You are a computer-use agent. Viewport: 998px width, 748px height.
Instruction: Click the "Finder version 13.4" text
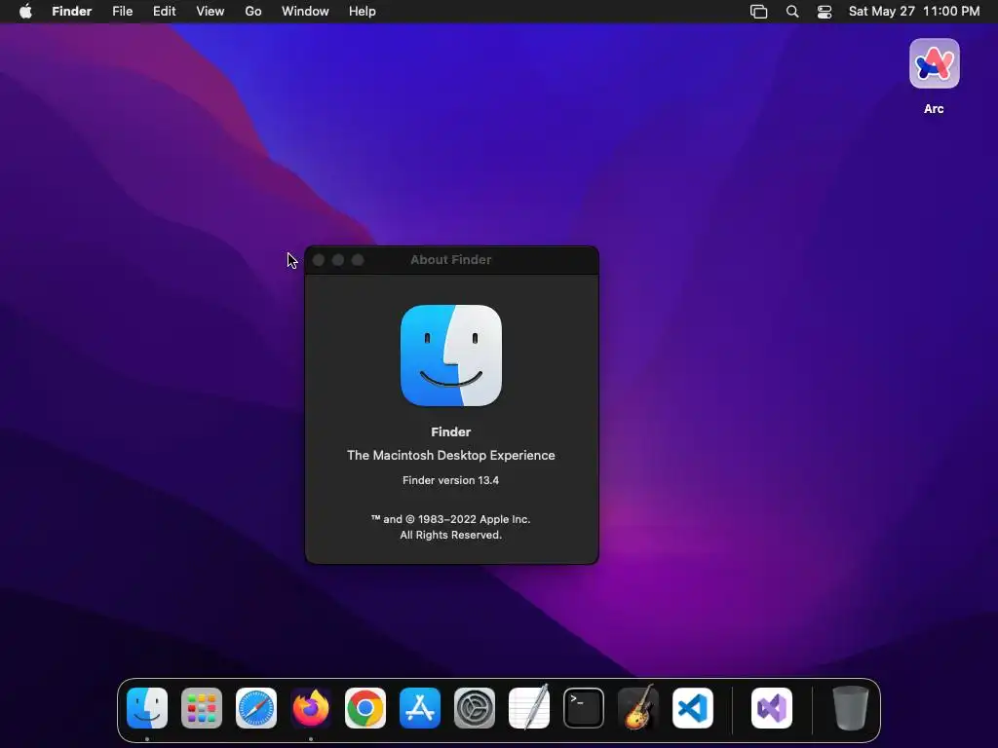tap(450, 480)
